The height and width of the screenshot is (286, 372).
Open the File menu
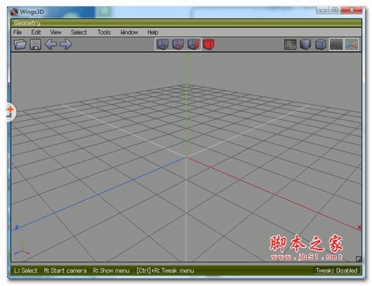18,32
